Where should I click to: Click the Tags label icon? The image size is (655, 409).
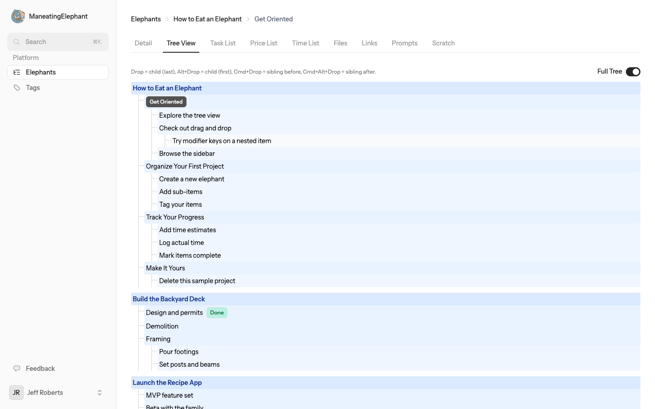coord(17,88)
